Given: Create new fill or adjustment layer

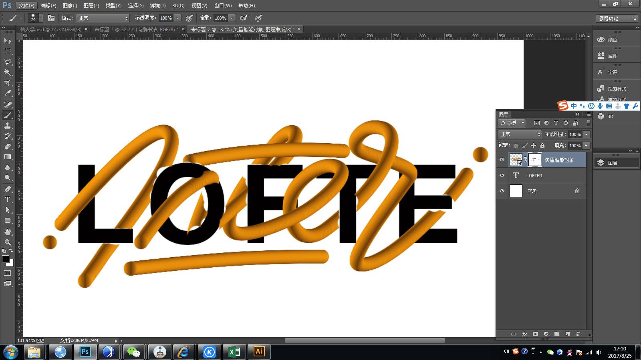Looking at the screenshot, I should [x=546, y=334].
